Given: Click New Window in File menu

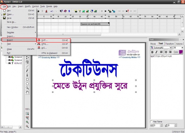Looking at the screenshot, I should pos(19,27).
